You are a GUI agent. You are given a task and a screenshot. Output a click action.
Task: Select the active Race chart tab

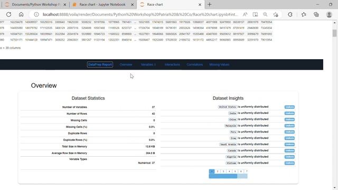pyautogui.click(x=170, y=5)
